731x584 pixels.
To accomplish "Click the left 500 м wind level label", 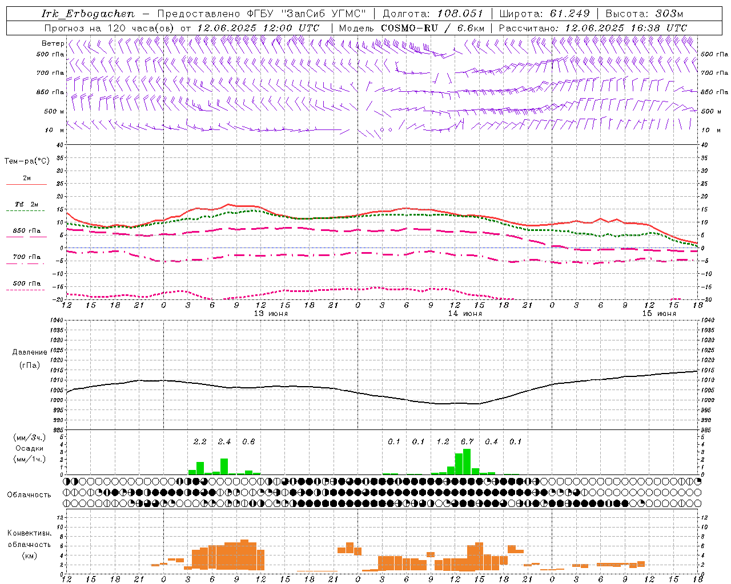I will [x=54, y=111].
